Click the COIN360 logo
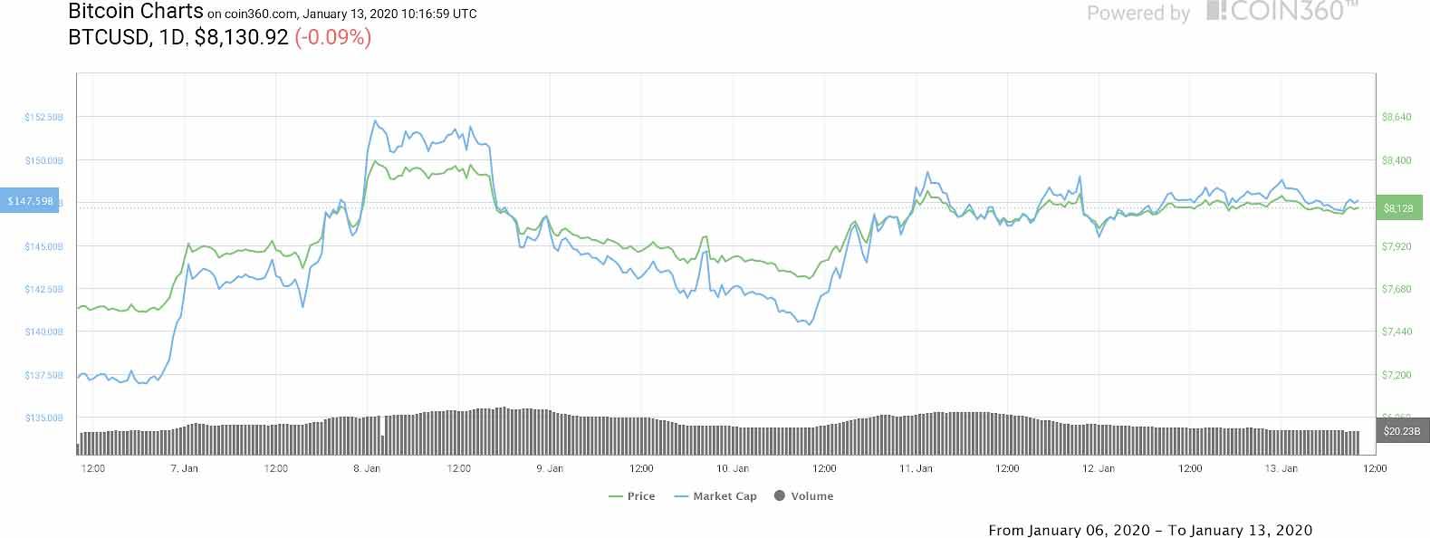The height and width of the screenshot is (538, 1430). [x=1282, y=11]
